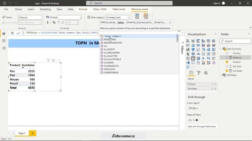252x141 pixels.
Task: Uncheck the Product field checkbox
Action: (x=227, y=62)
